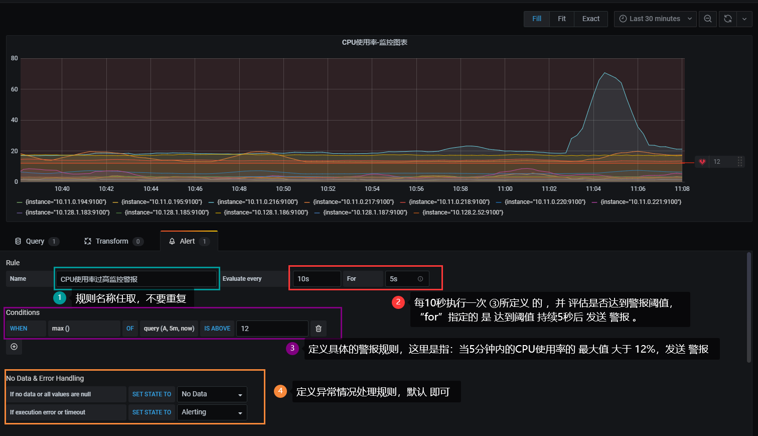Click the database icon on the Query tab
This screenshot has width=758, height=436.
tap(18, 241)
